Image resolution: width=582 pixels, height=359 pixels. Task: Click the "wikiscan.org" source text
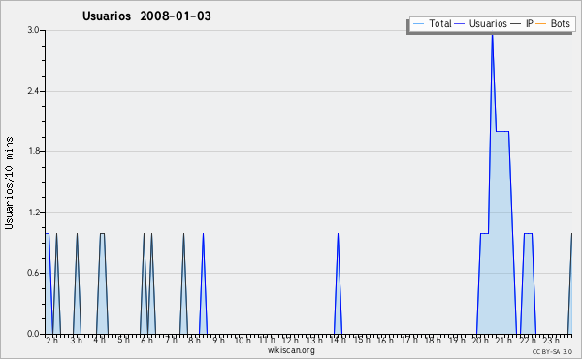click(291, 350)
